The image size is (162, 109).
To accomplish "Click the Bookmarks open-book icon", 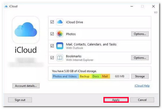I will [60, 57].
